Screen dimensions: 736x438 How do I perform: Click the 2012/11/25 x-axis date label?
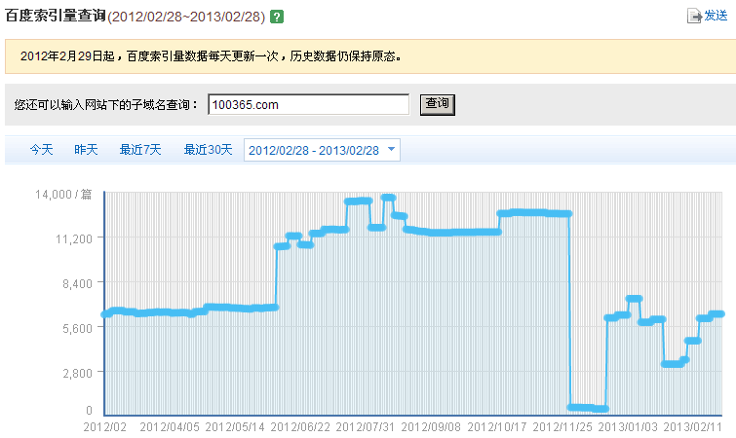tap(562, 427)
